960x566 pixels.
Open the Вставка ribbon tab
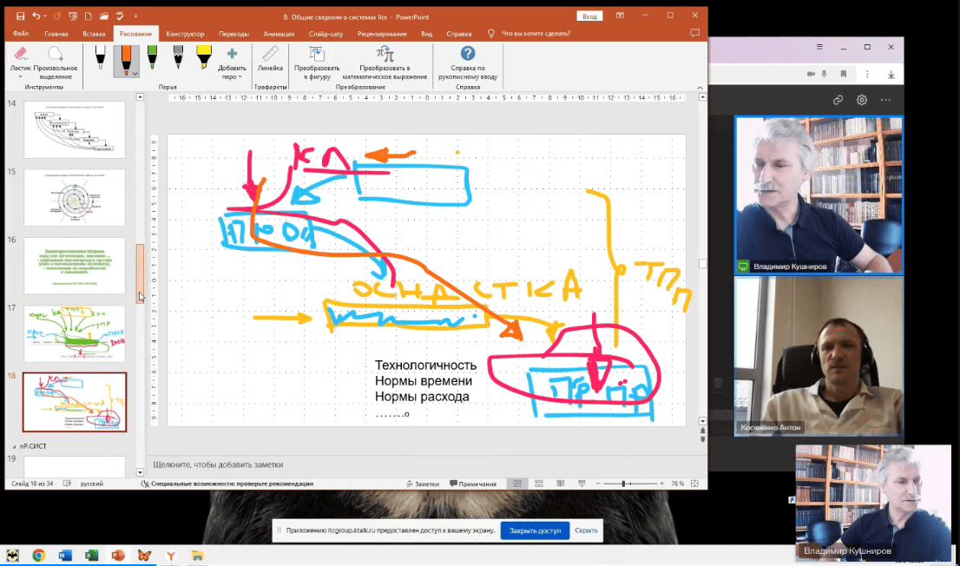(94, 34)
